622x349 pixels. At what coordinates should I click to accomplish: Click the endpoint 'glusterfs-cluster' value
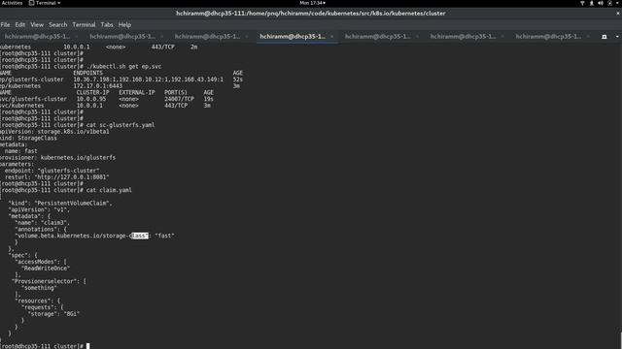click(x=69, y=171)
